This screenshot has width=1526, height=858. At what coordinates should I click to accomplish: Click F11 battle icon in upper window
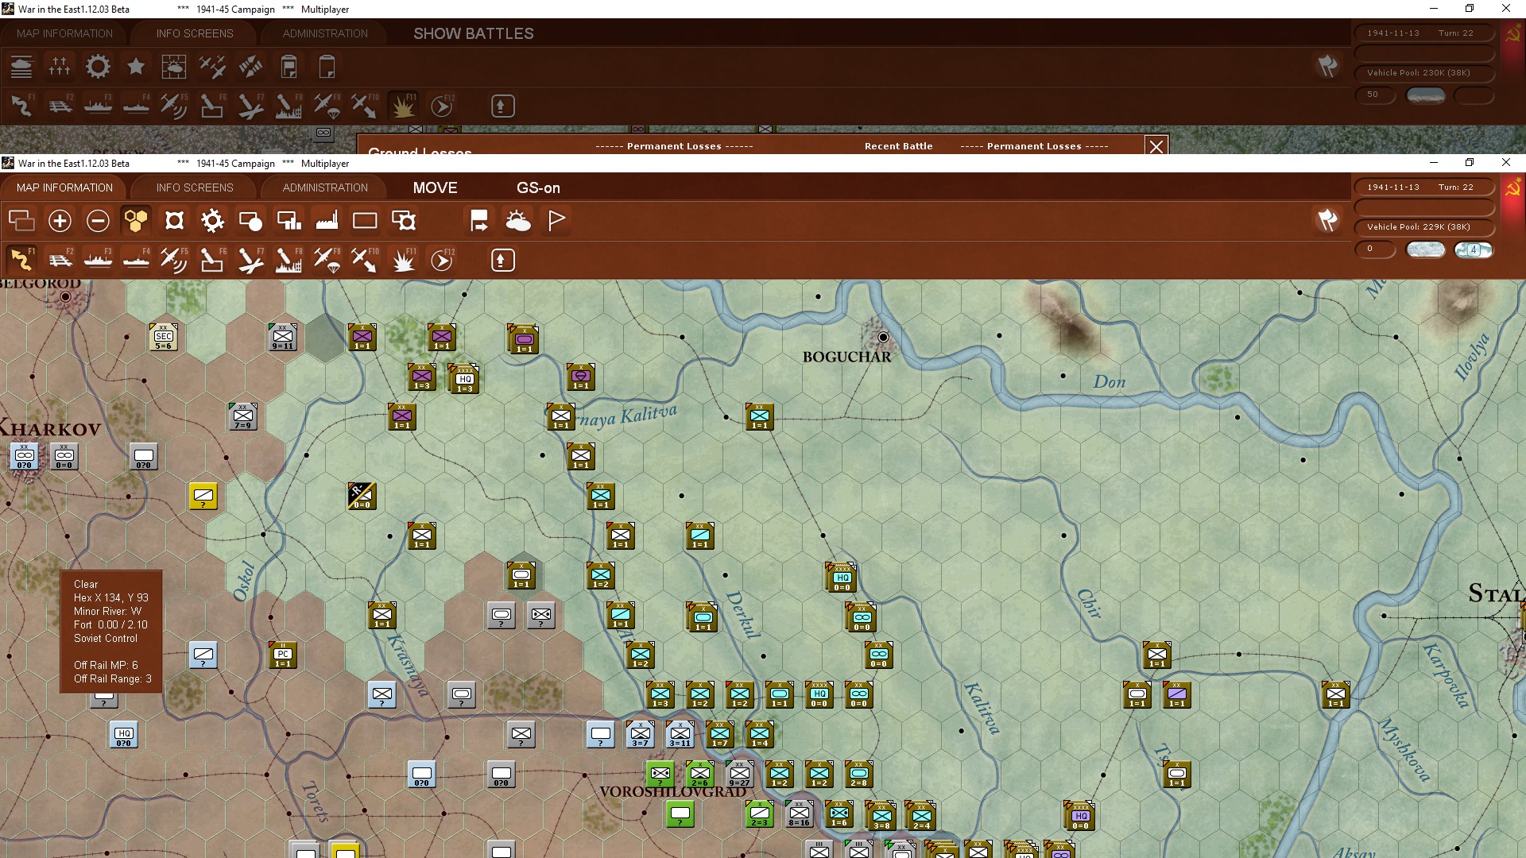[404, 106]
